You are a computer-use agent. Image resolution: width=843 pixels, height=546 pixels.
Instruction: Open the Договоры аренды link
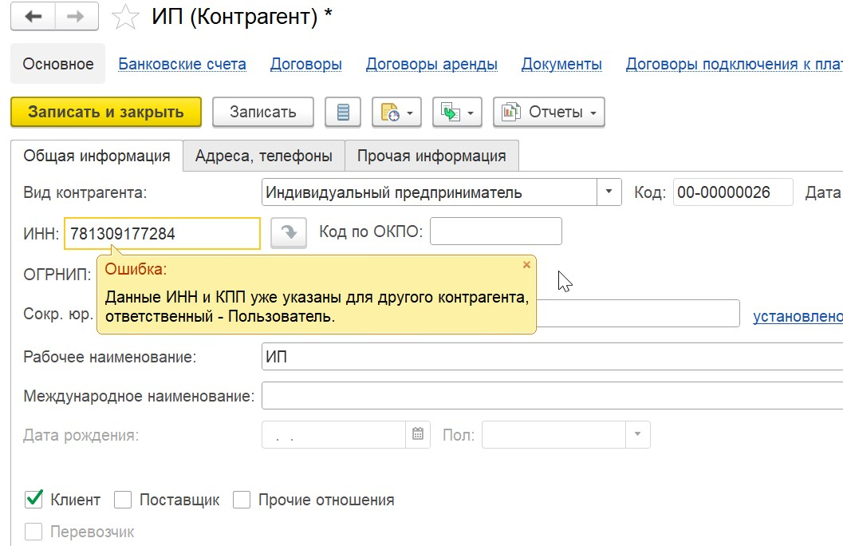pos(431,64)
